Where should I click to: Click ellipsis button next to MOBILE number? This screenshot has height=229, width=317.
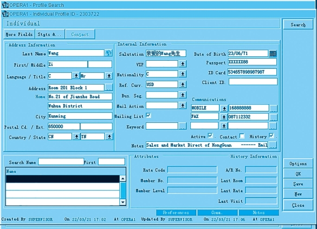pyautogui.click(x=273, y=108)
